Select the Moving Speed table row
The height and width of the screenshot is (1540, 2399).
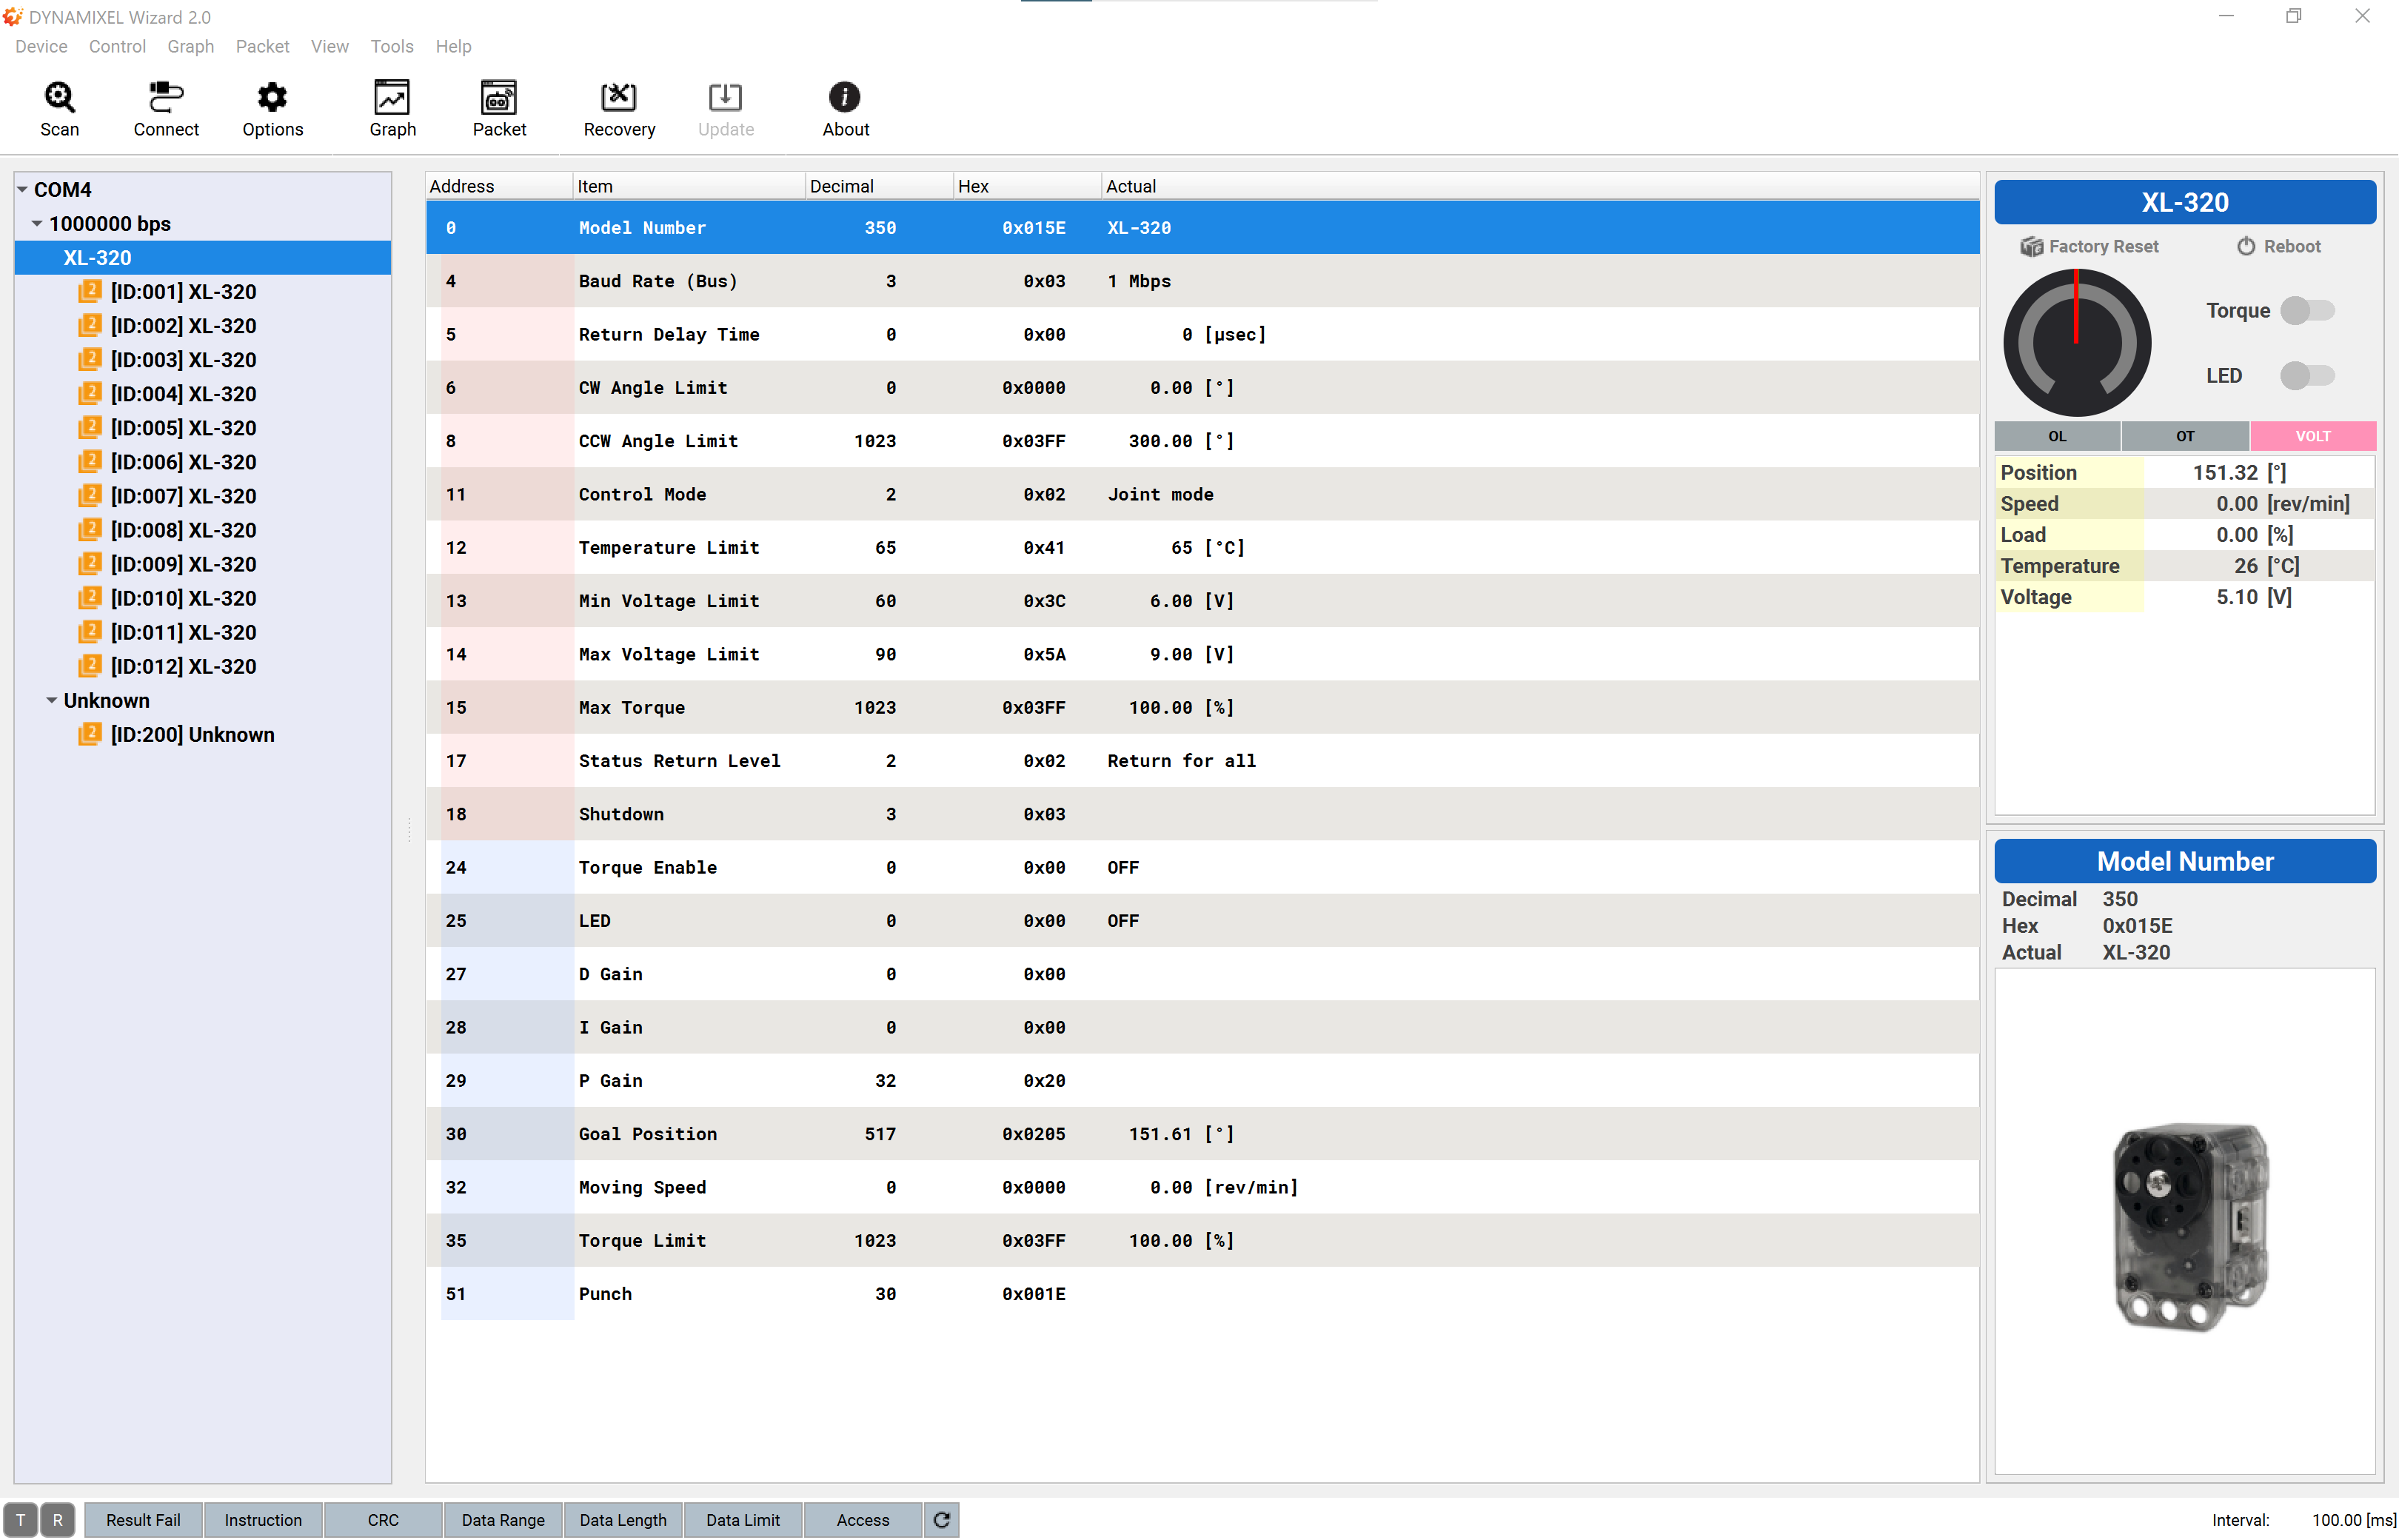point(1203,1187)
